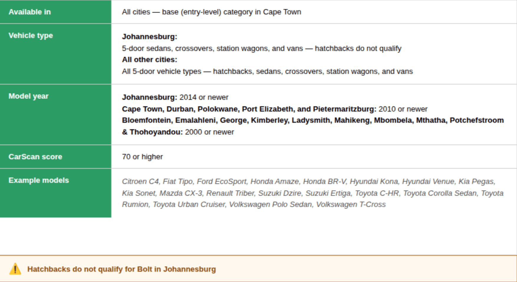Click 'Citroen C4, Fiat Tipo' example line

tap(309, 181)
